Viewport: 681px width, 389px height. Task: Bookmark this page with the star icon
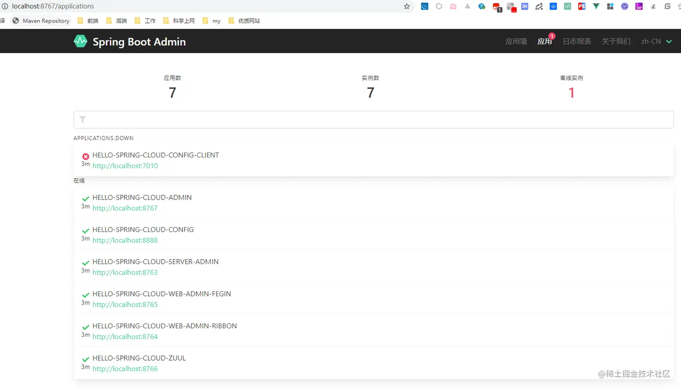coord(407,6)
